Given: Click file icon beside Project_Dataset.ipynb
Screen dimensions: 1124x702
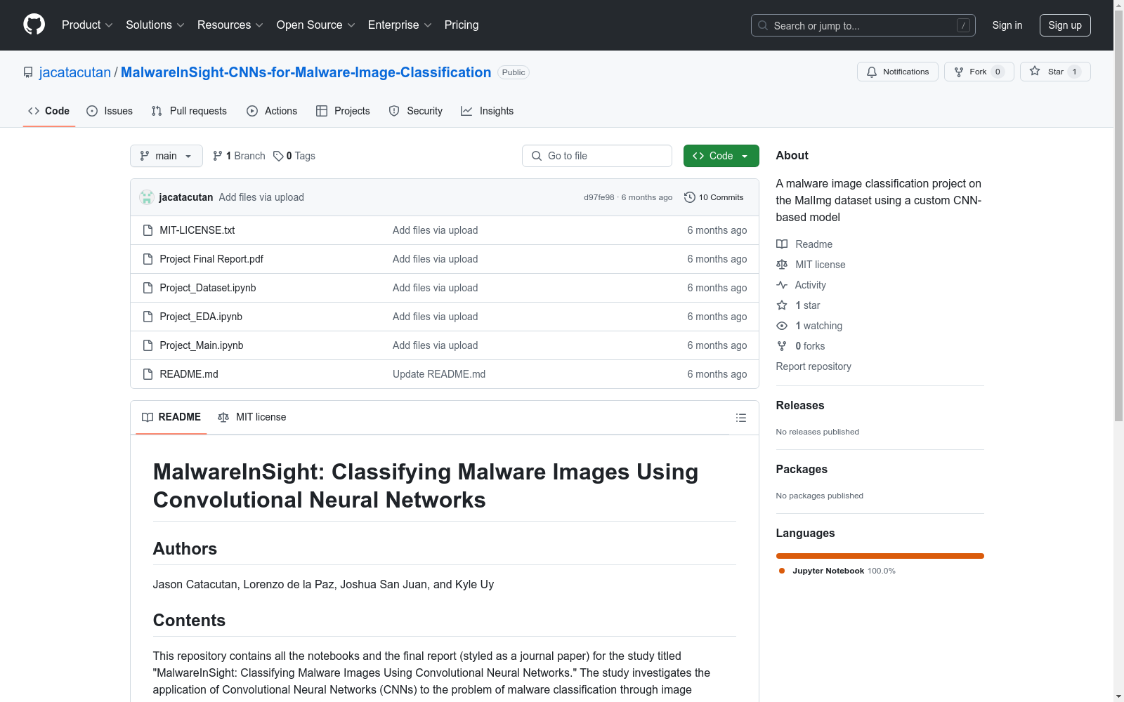Looking at the screenshot, I should pyautogui.click(x=148, y=288).
